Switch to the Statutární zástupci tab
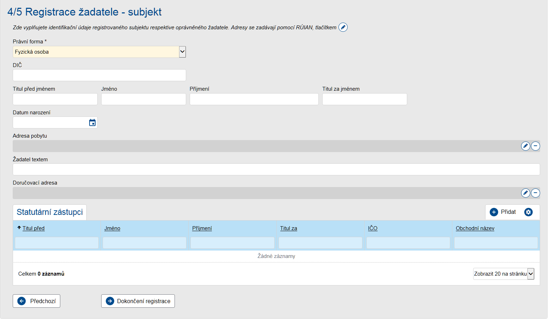This screenshot has height=319, width=550. (49, 212)
